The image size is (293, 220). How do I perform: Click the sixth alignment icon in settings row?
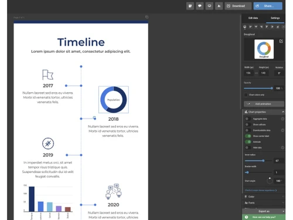tap(272, 27)
